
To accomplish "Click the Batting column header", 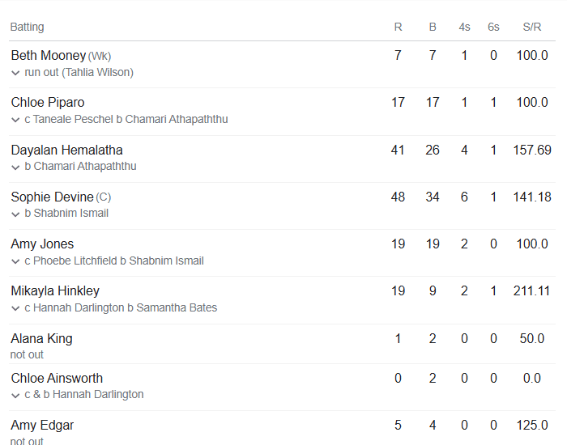I will coord(27,27).
